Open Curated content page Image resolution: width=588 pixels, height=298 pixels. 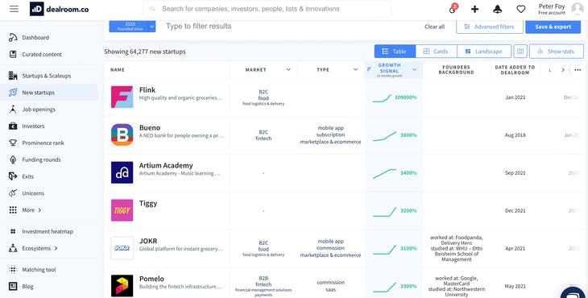[x=42, y=54]
